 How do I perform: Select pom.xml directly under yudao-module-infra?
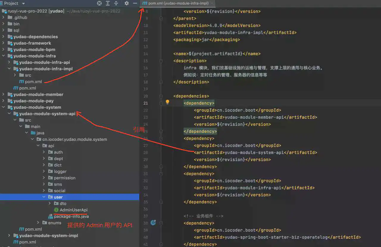pos(70,88)
